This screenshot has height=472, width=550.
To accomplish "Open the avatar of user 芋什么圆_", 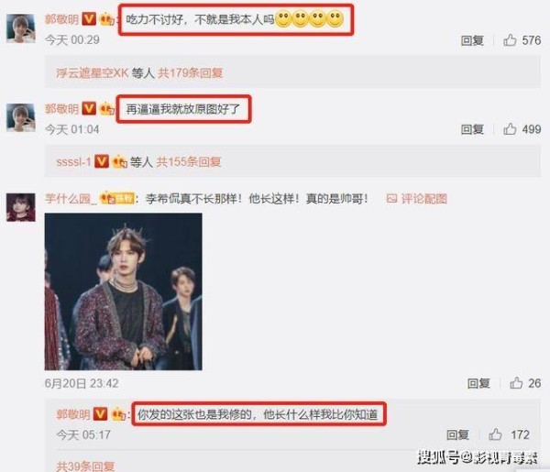I will click(21, 207).
